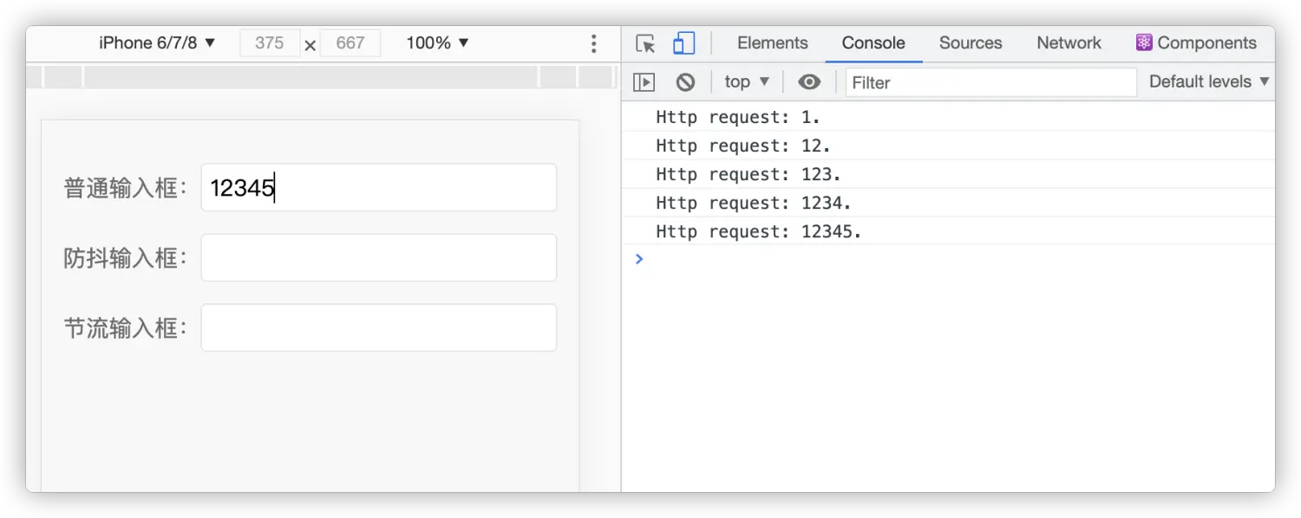Screen dimensions: 1301x518
Task: Toggle the device toolbar icon
Action: pyautogui.click(x=684, y=43)
